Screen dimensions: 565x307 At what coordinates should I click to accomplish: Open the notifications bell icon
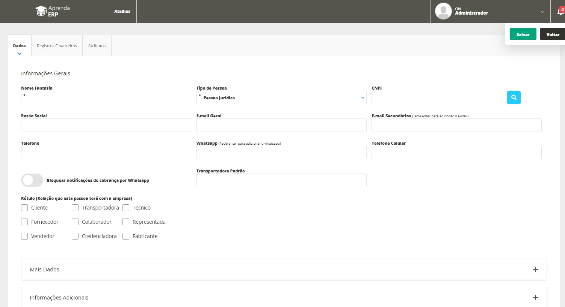point(560,12)
